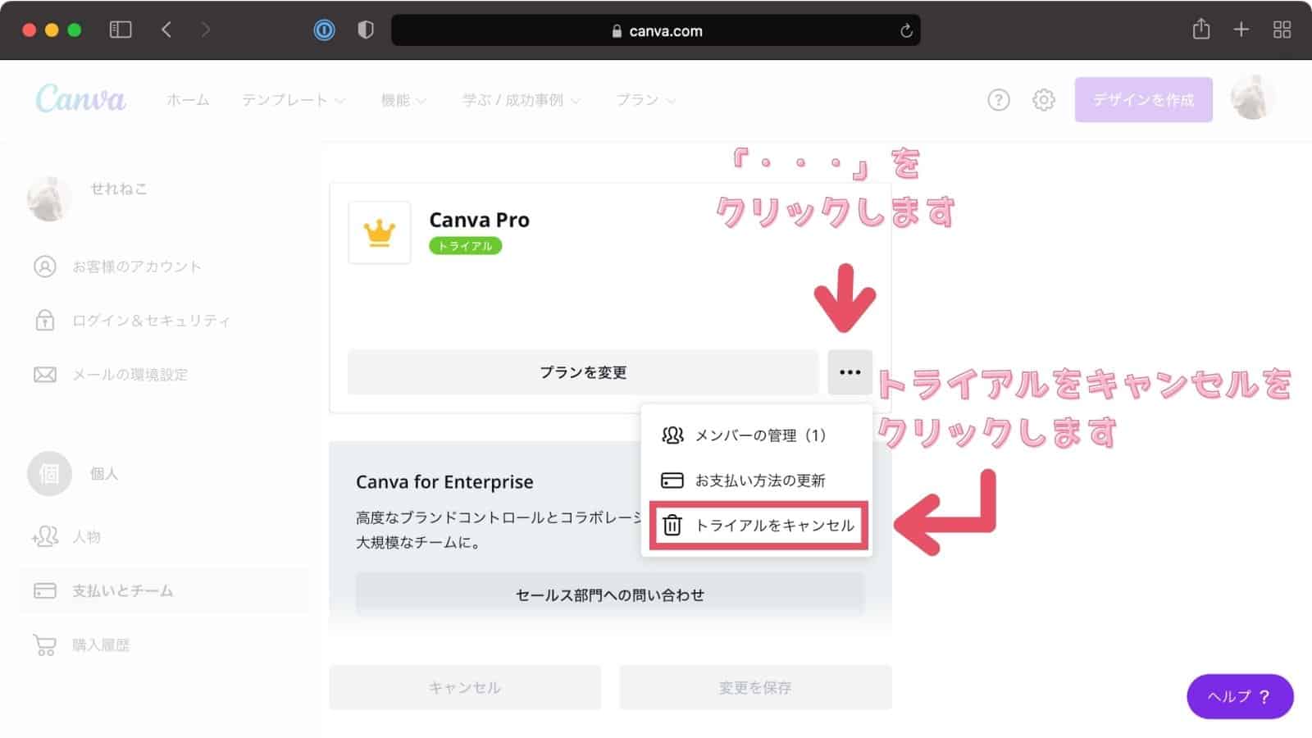Expand プラン dropdown menu

tap(646, 100)
